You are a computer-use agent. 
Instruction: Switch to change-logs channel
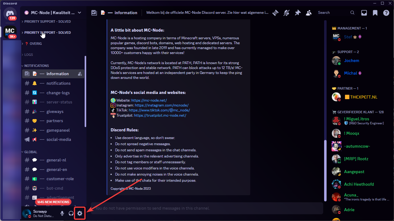(53, 93)
